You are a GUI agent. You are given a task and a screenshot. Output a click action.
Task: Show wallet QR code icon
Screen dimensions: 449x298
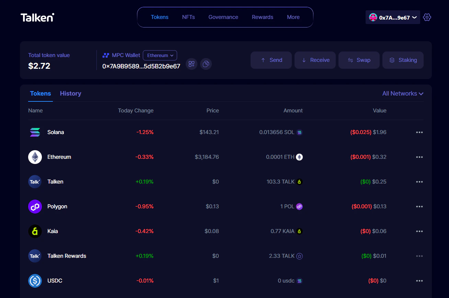click(x=192, y=64)
